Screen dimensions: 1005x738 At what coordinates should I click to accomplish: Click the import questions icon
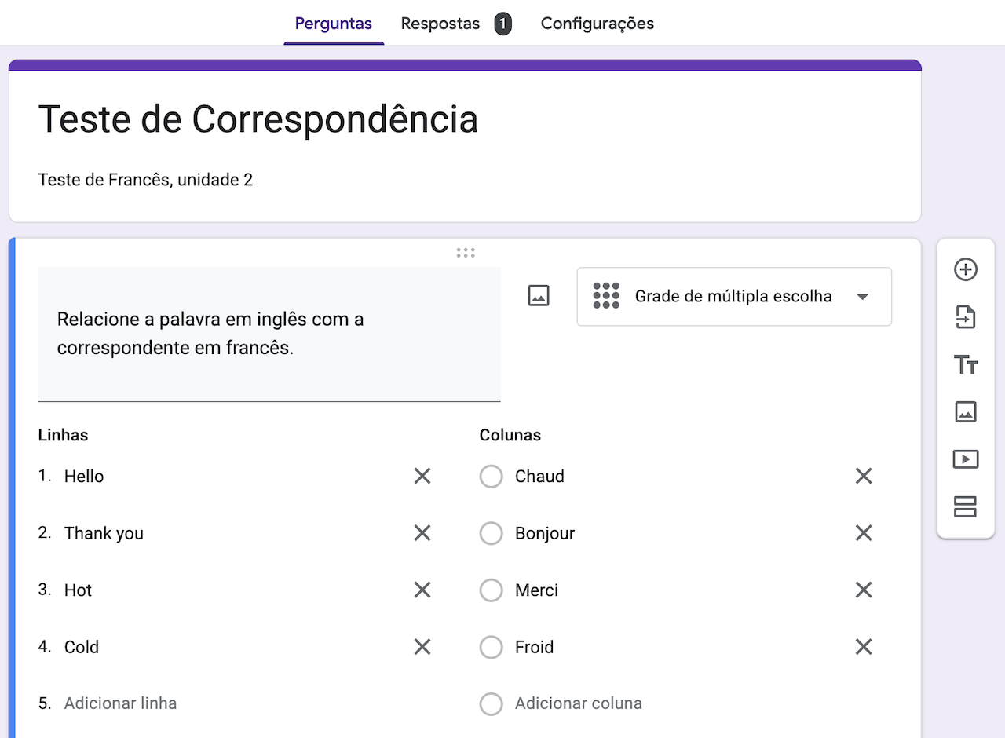pos(965,317)
